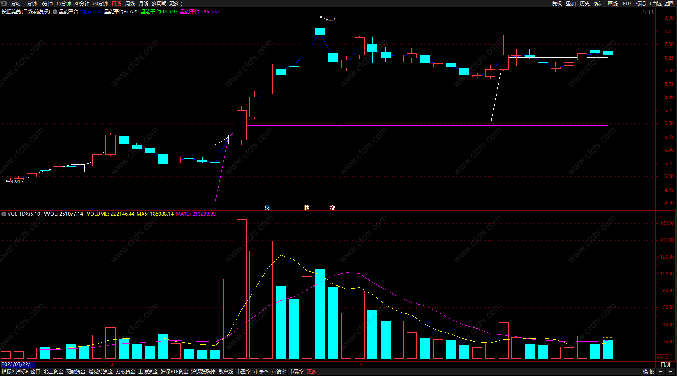This screenshot has width=677, height=376.
Task: Click the plus zoom-in icon
Action: coord(661,372)
